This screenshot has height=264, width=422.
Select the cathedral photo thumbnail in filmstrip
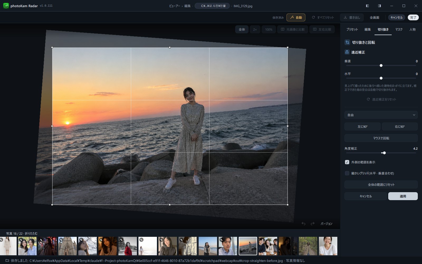[68, 246]
